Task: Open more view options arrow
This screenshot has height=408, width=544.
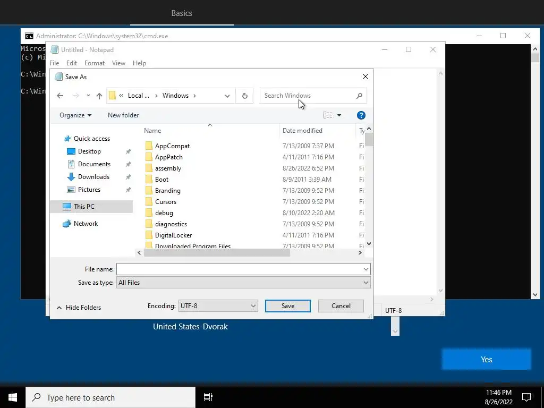Action: 339,115
